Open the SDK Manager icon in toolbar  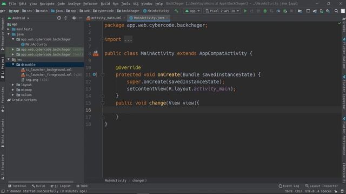pos(328,11)
